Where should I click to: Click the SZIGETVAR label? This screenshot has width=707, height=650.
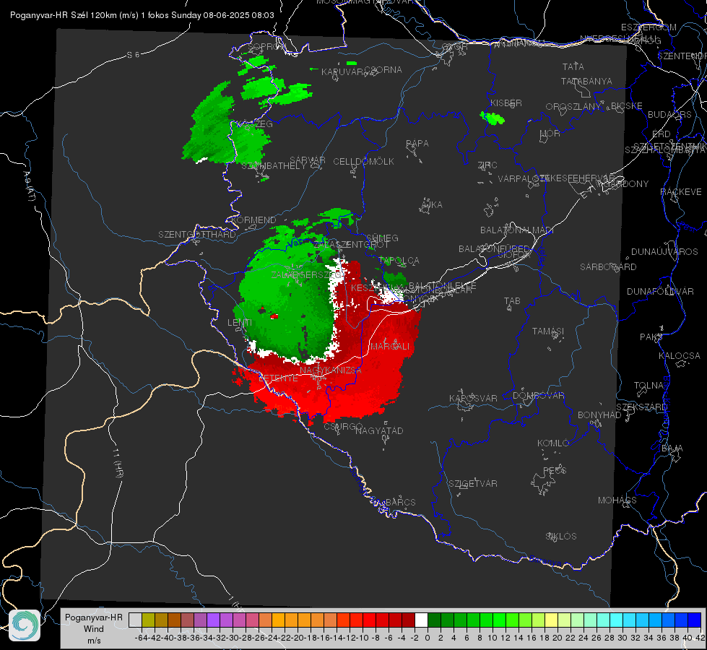[473, 484]
